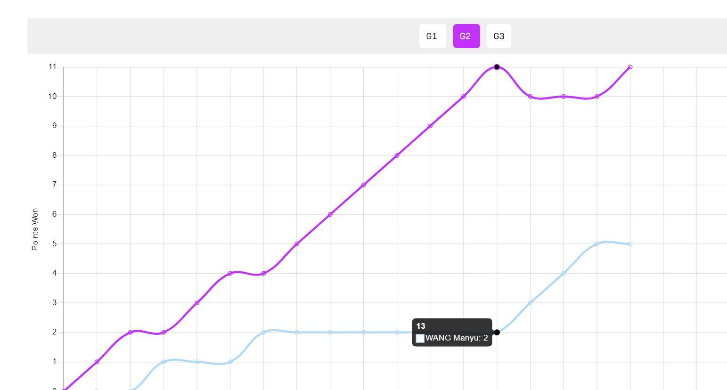
Task: Click the purple data point at 1 point
Action: [97, 362]
